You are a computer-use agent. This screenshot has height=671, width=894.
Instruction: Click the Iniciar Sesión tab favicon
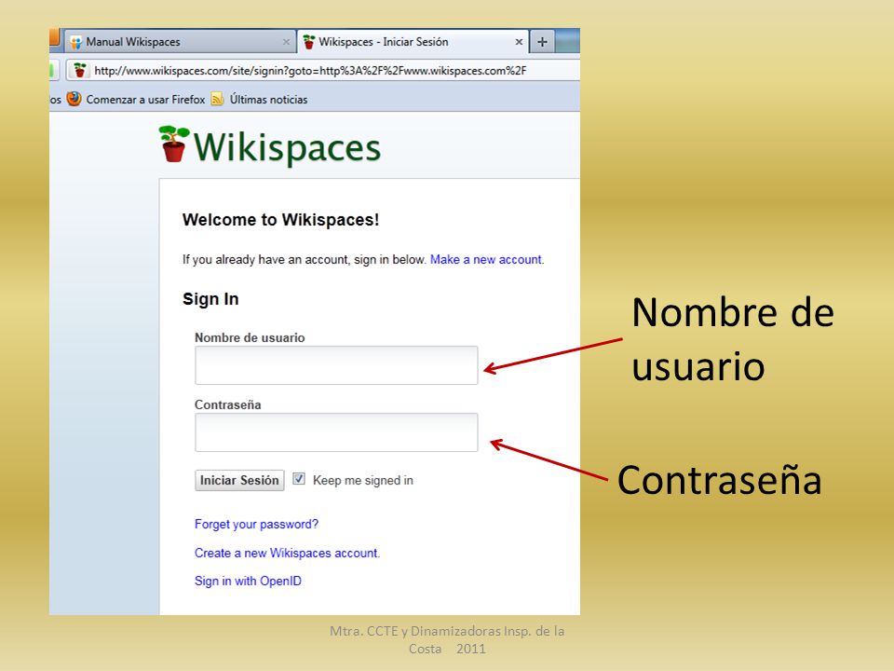point(309,42)
